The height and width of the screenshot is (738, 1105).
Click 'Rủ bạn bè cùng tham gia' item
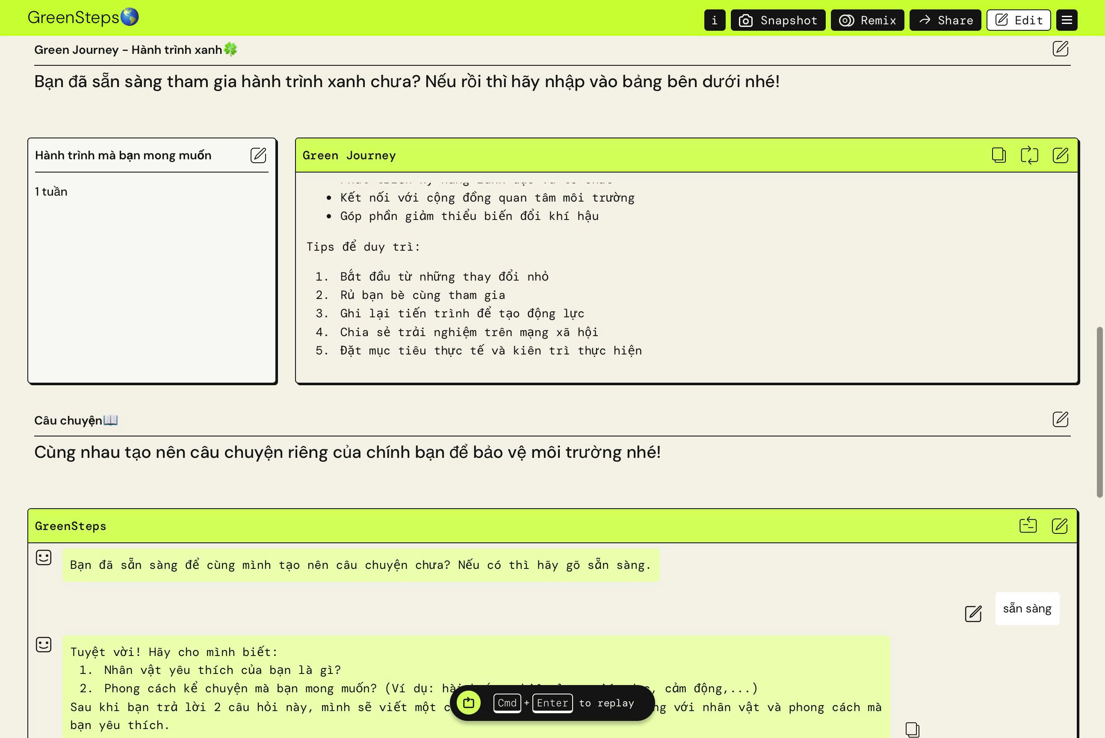[x=422, y=295]
